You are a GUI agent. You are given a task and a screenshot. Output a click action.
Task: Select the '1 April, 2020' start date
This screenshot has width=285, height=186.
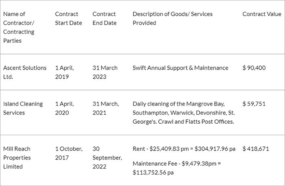64,108
